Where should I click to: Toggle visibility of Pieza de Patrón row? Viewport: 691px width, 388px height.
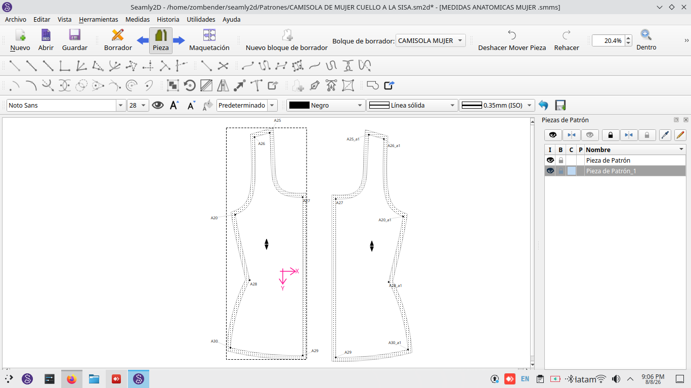point(550,160)
